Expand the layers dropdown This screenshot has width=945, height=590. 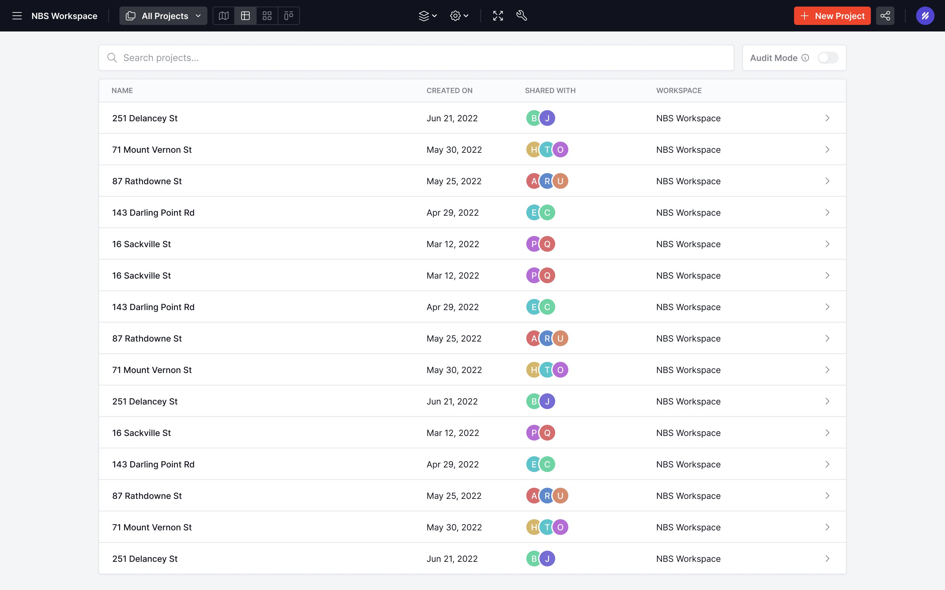click(428, 16)
